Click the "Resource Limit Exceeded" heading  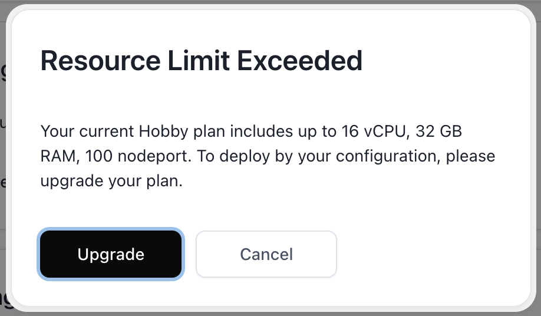pyautogui.click(x=201, y=61)
